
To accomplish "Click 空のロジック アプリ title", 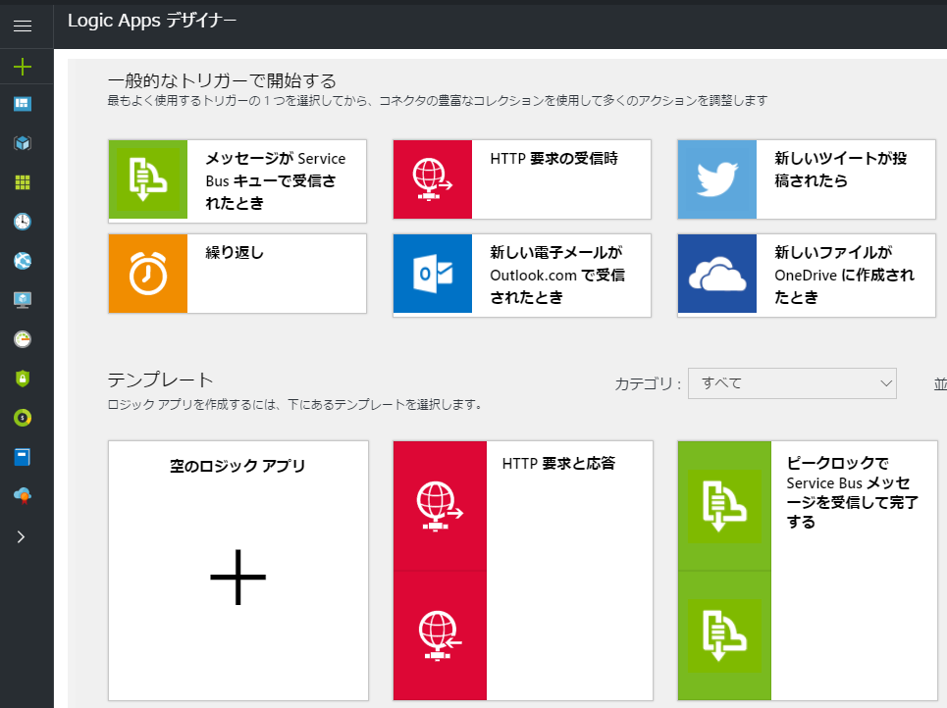I will tap(237, 466).
